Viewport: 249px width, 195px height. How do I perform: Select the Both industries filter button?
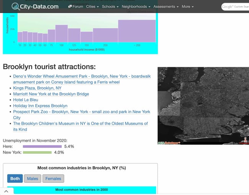click(15, 178)
